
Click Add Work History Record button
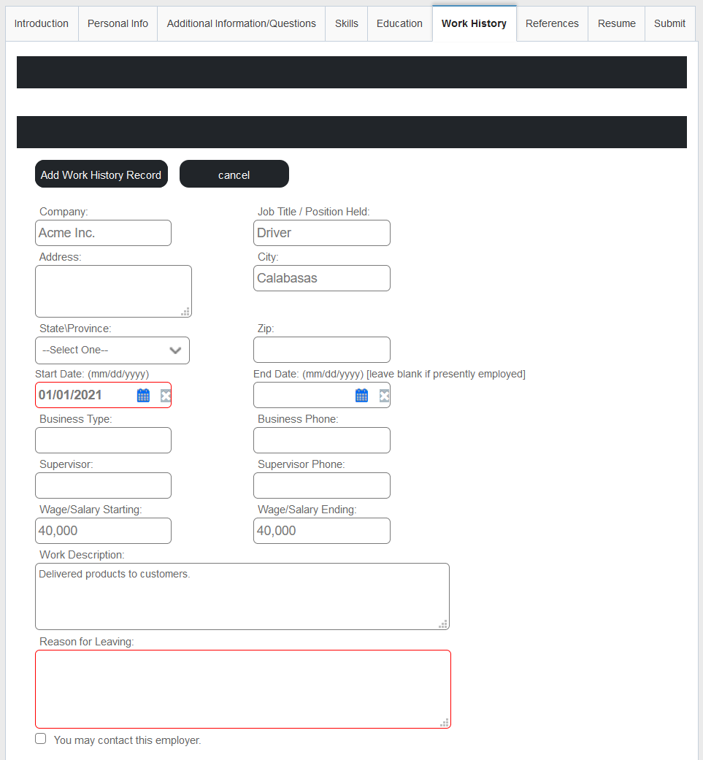click(x=101, y=174)
